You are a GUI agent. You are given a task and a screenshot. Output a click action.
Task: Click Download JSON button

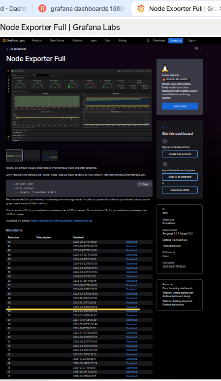180,190
